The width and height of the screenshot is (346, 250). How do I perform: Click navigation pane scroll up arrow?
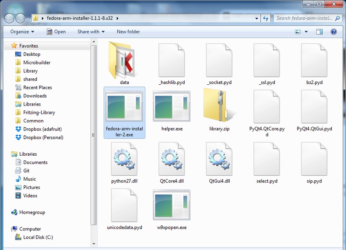94,42
